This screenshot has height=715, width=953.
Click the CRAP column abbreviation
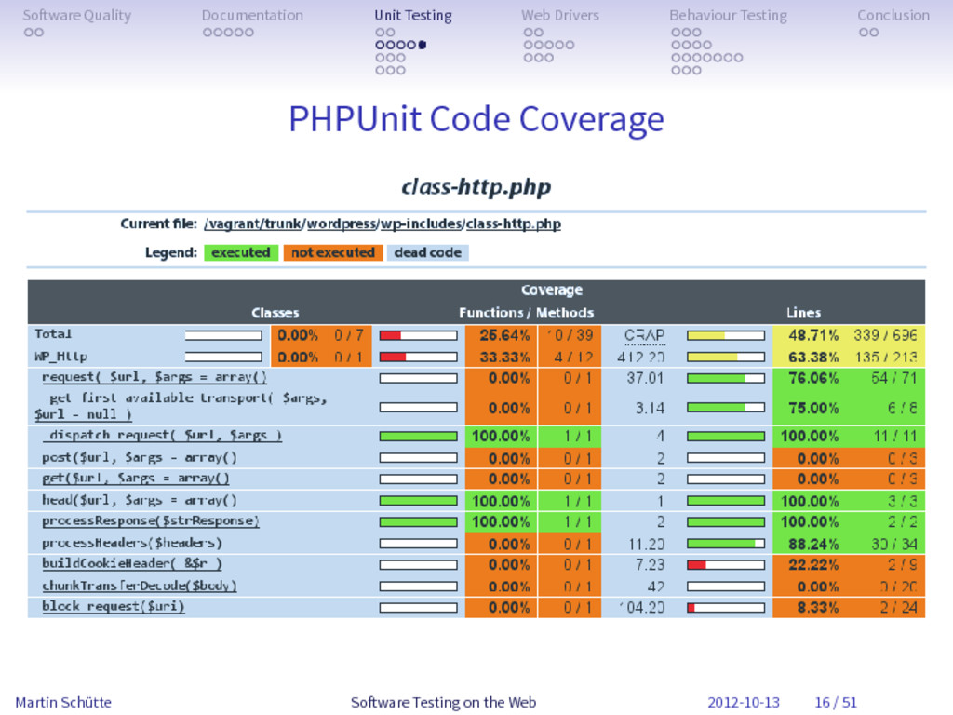pyautogui.click(x=645, y=335)
